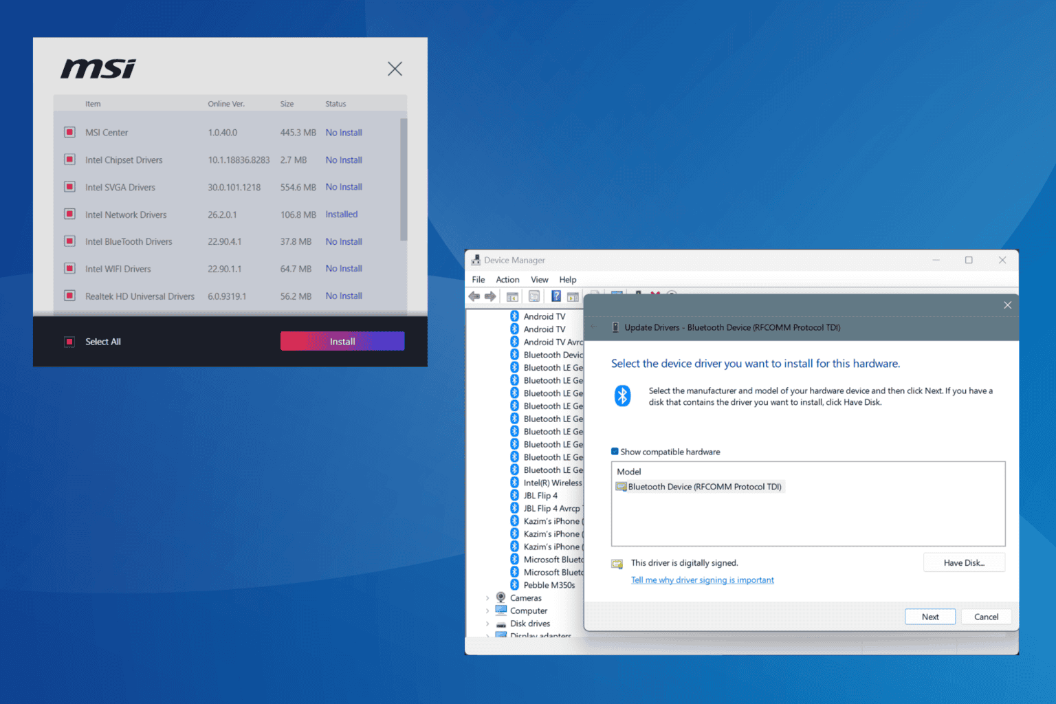Close the MSI driver installer window
The image size is (1056, 704).
coord(395,69)
